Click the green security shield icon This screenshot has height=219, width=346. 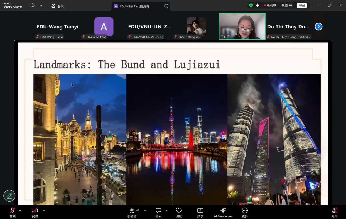[x=251, y=5]
